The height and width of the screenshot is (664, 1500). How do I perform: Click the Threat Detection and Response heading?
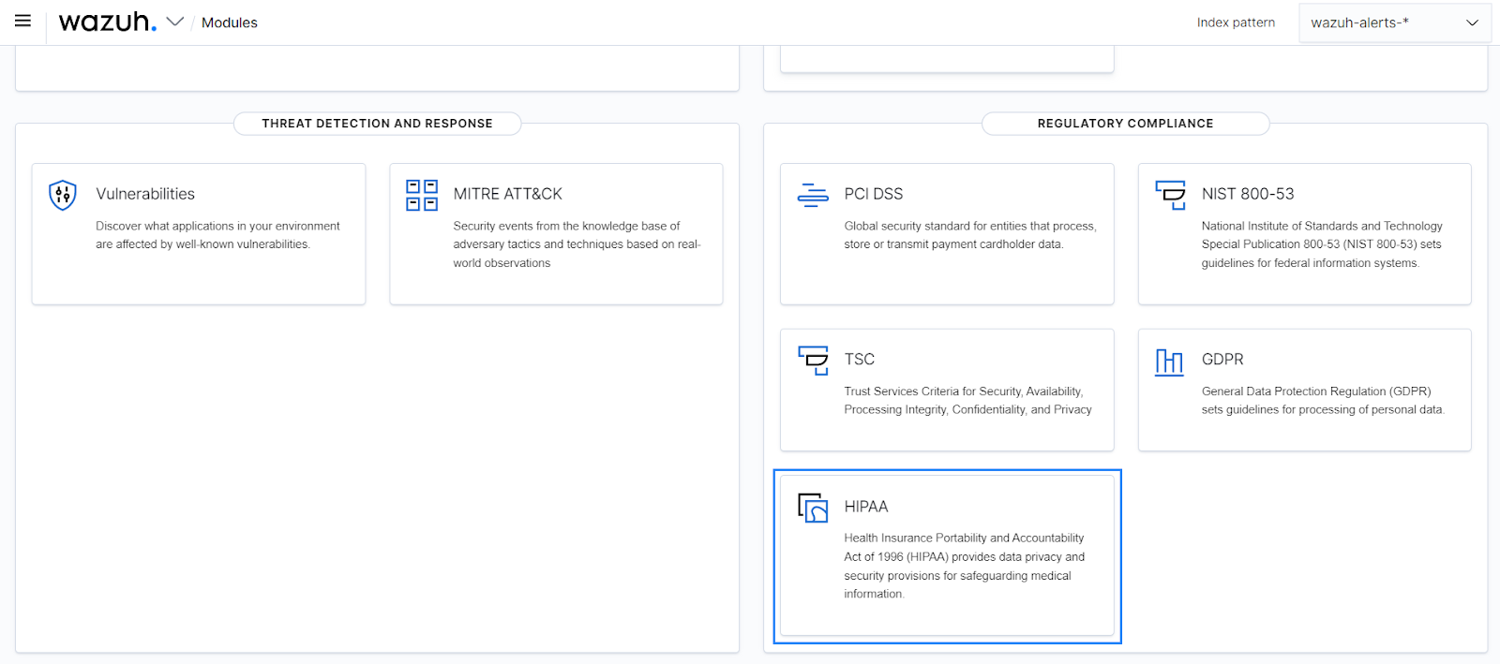(377, 124)
